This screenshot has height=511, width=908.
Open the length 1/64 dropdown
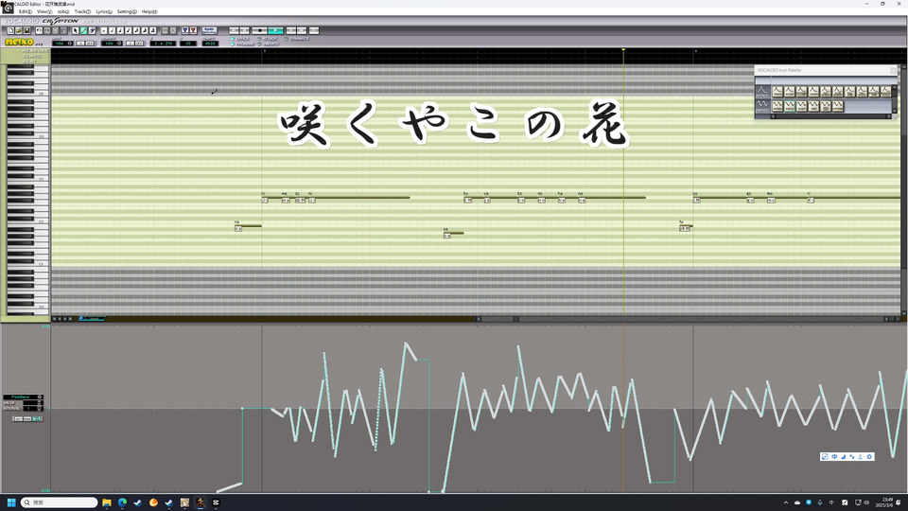click(112, 44)
